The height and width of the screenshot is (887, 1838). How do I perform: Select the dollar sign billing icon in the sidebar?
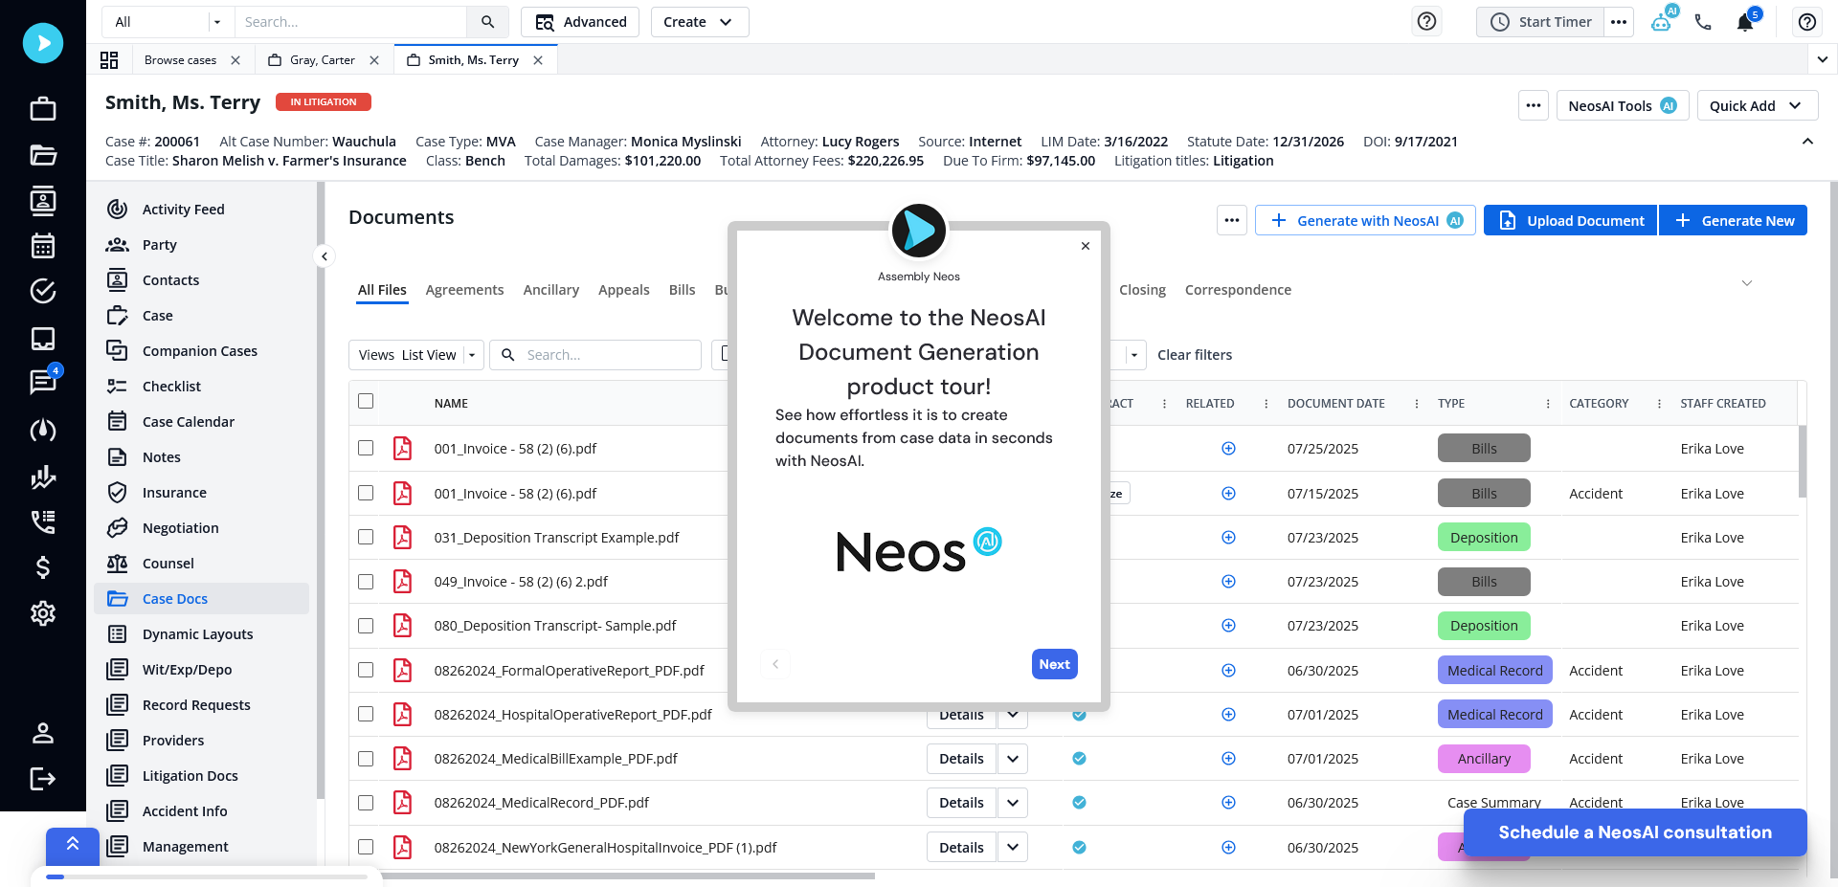tap(42, 567)
